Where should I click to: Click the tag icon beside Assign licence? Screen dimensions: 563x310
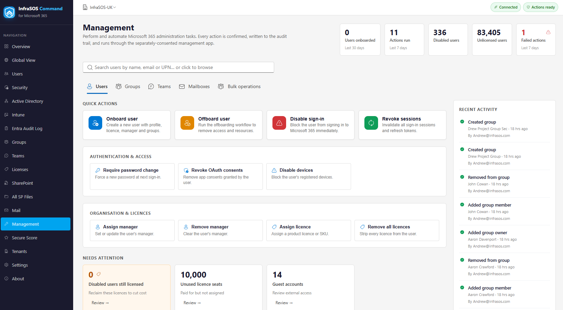pos(274,227)
